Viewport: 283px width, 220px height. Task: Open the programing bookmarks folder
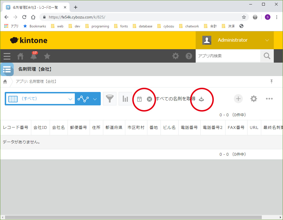click(x=97, y=26)
